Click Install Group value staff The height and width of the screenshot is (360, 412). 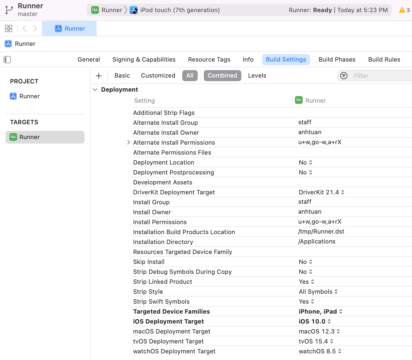[305, 202]
